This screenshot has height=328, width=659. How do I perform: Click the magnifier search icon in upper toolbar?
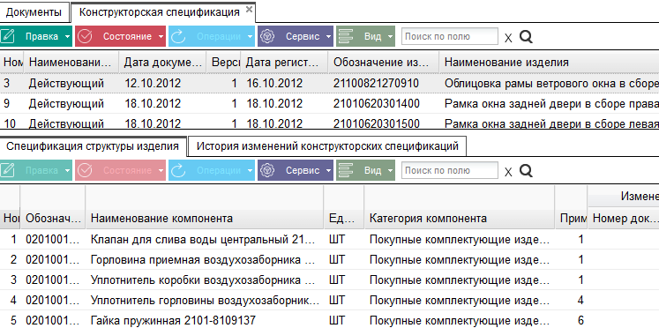[526, 37]
